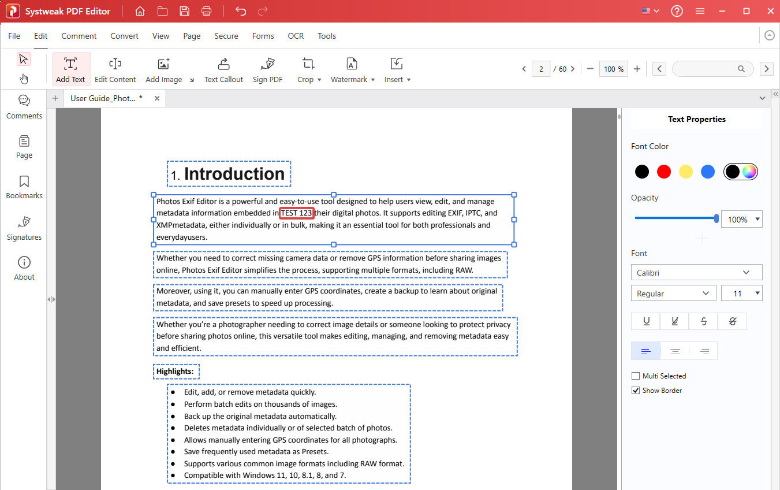Open the Tools menu
This screenshot has width=780, height=490.
point(327,36)
